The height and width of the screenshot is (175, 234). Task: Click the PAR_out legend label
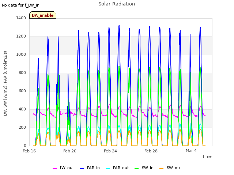(121, 168)
